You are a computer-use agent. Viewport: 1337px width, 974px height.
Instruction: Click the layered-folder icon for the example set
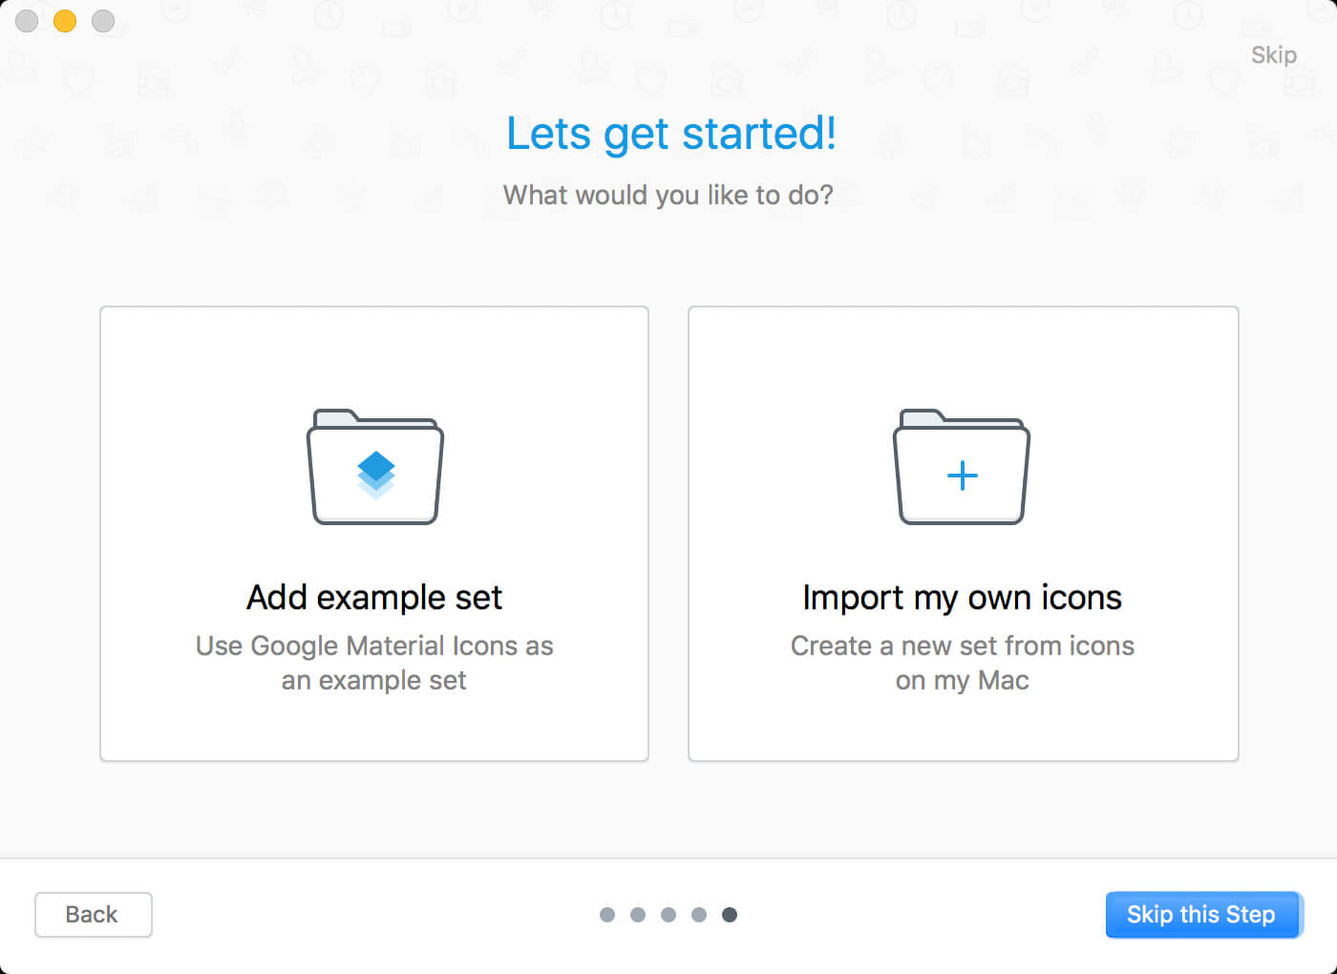[x=375, y=467]
